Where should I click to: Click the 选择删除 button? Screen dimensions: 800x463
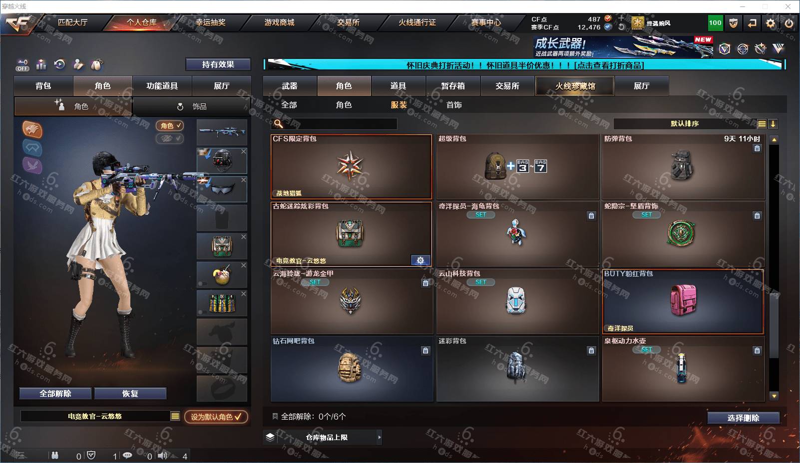[744, 418]
